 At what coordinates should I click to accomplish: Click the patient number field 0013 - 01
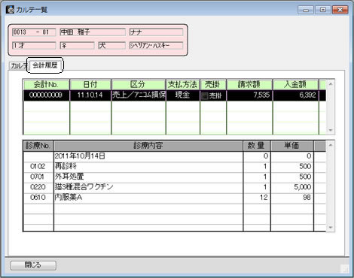34,32
